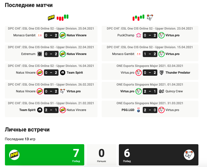Open the Natus Vincere link in the Extremum match
The width and height of the screenshot is (207, 167).
tap(76, 54)
